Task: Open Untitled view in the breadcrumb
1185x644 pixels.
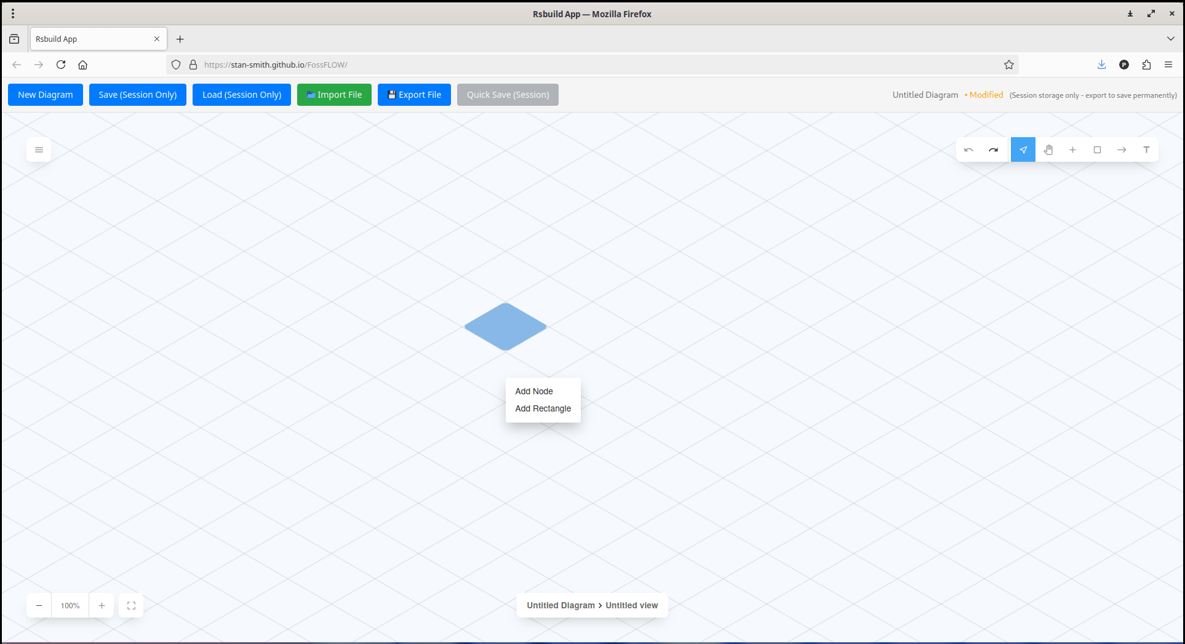Action: point(631,605)
